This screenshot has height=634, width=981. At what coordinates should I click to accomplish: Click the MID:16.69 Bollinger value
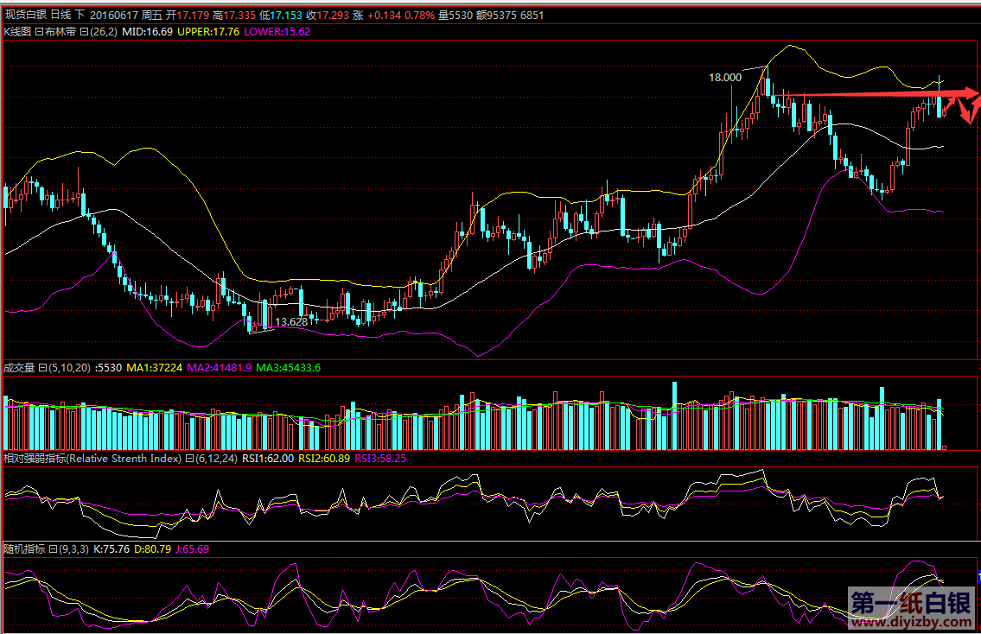148,31
